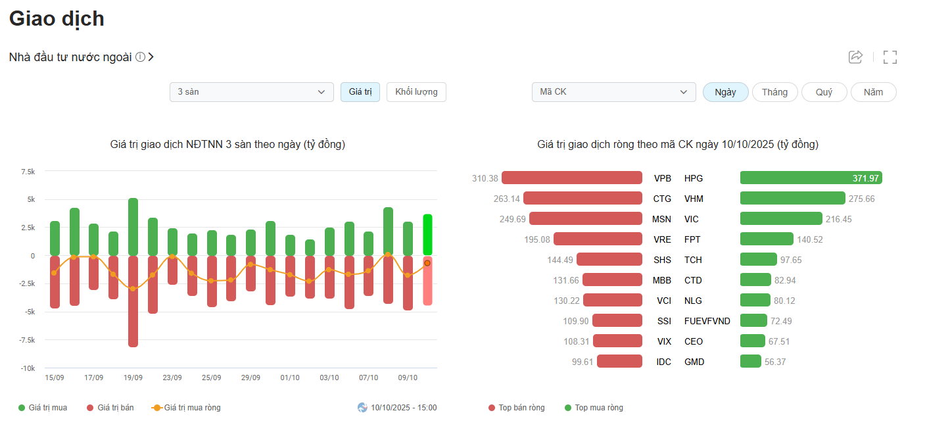Open the Mã CK dropdown
This screenshot has width=927, height=440.
point(613,92)
